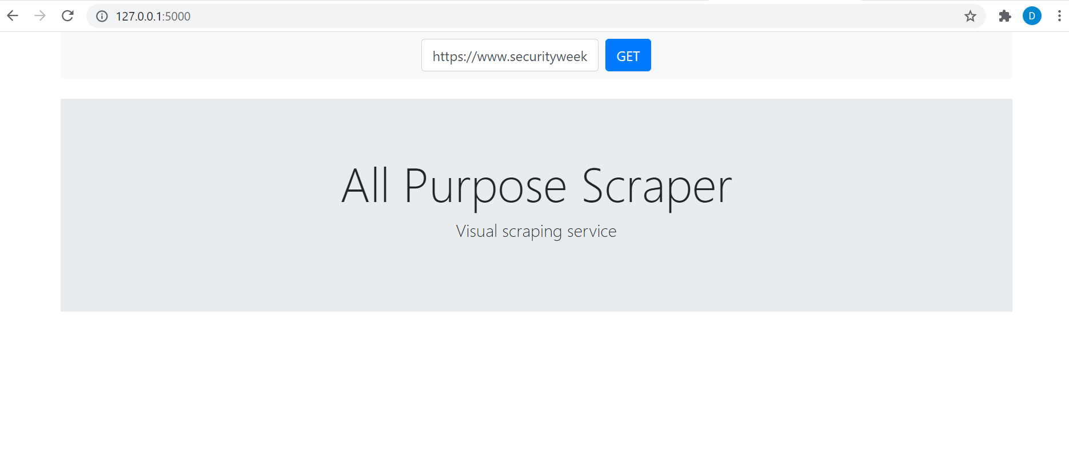Viewport: 1069px width, 476px height.
Task: Open the browser three-dot menu
Action: point(1059,16)
